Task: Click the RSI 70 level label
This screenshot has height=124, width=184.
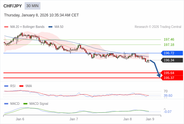Action: pyautogui.click(x=166, y=91)
